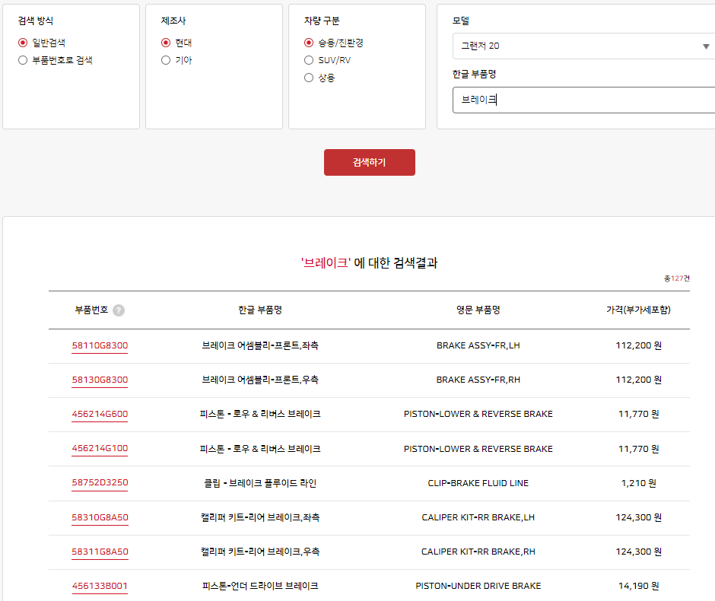Open the 58752D3250 brake fluid clip link

point(100,482)
